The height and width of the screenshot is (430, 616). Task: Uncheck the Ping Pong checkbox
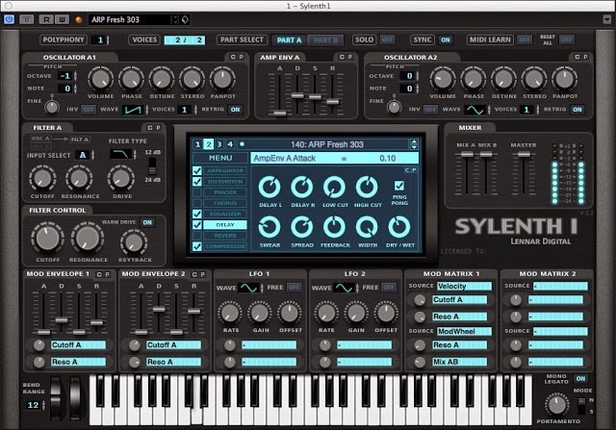pyautogui.click(x=399, y=186)
